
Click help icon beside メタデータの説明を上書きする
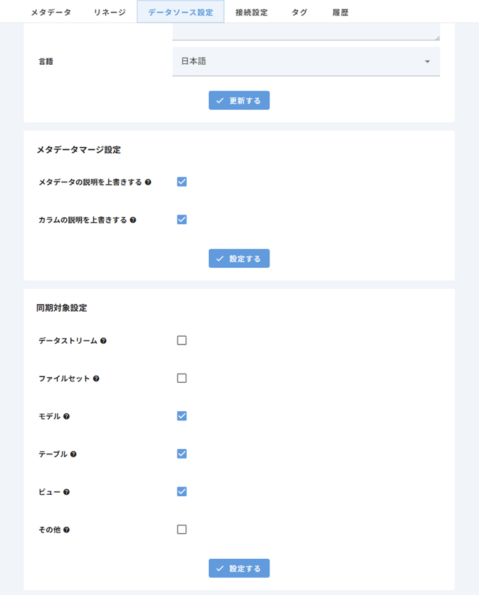tap(148, 182)
